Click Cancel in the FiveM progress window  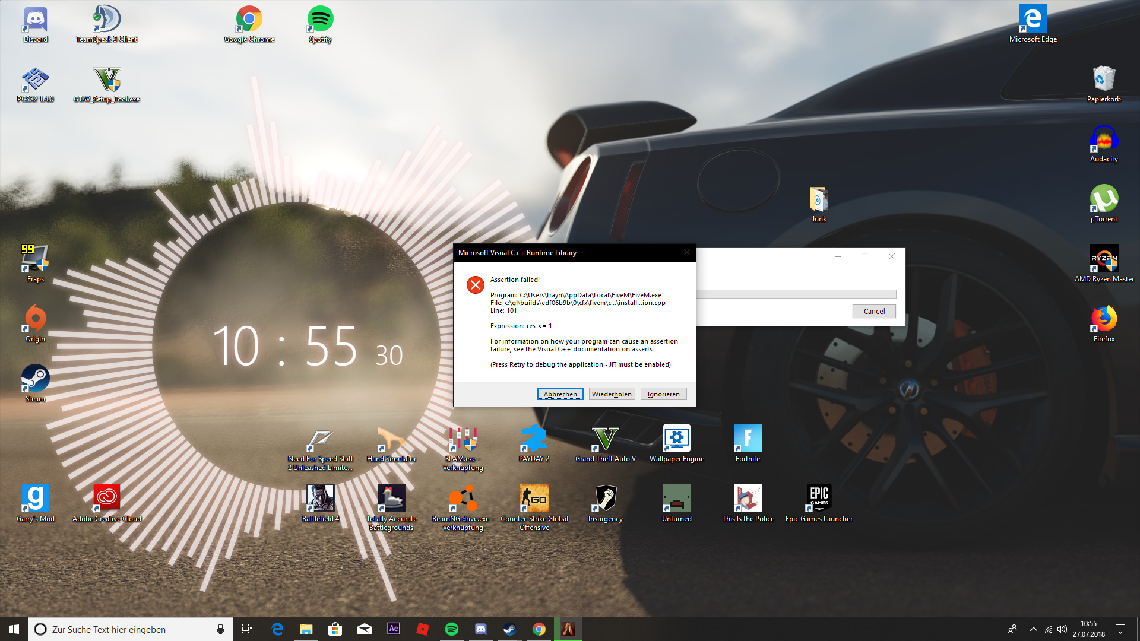(874, 311)
